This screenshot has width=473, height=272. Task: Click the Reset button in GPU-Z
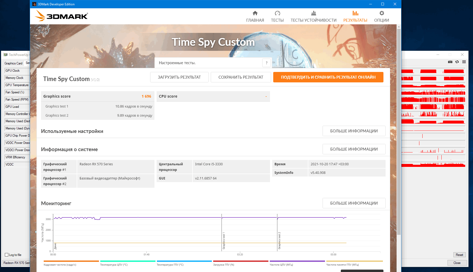[459, 255]
